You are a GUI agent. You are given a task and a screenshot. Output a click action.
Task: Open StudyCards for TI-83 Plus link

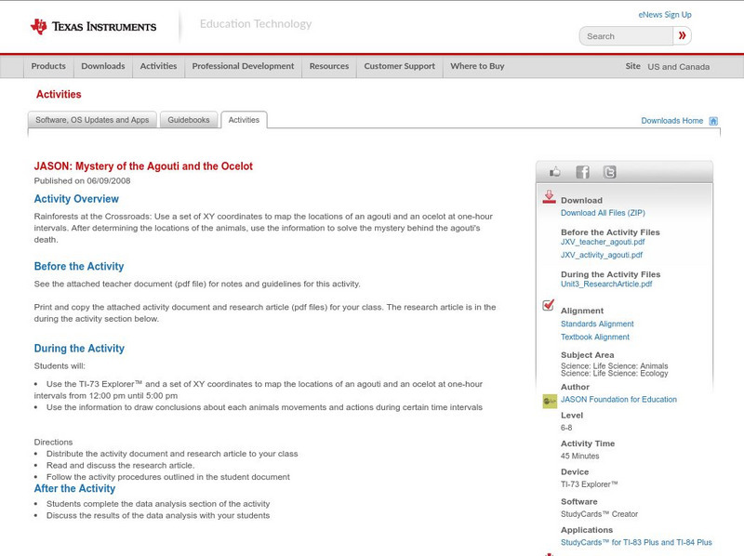click(x=636, y=542)
